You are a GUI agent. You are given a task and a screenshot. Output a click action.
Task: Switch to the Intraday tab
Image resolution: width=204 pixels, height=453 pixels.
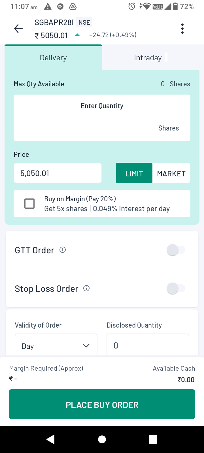click(x=148, y=58)
